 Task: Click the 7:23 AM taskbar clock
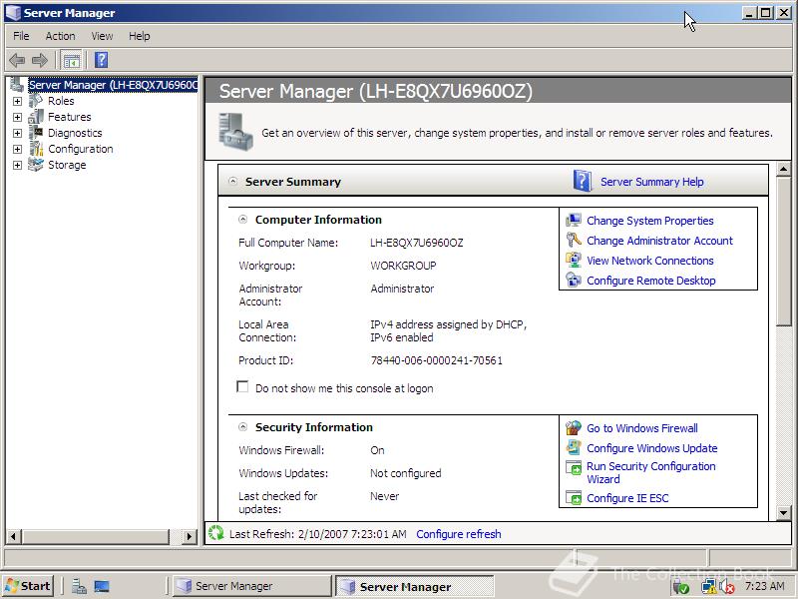(x=764, y=586)
